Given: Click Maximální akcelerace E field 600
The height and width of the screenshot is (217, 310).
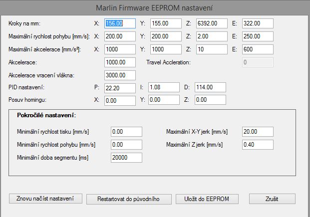Looking at the screenshot, I should tap(258, 49).
